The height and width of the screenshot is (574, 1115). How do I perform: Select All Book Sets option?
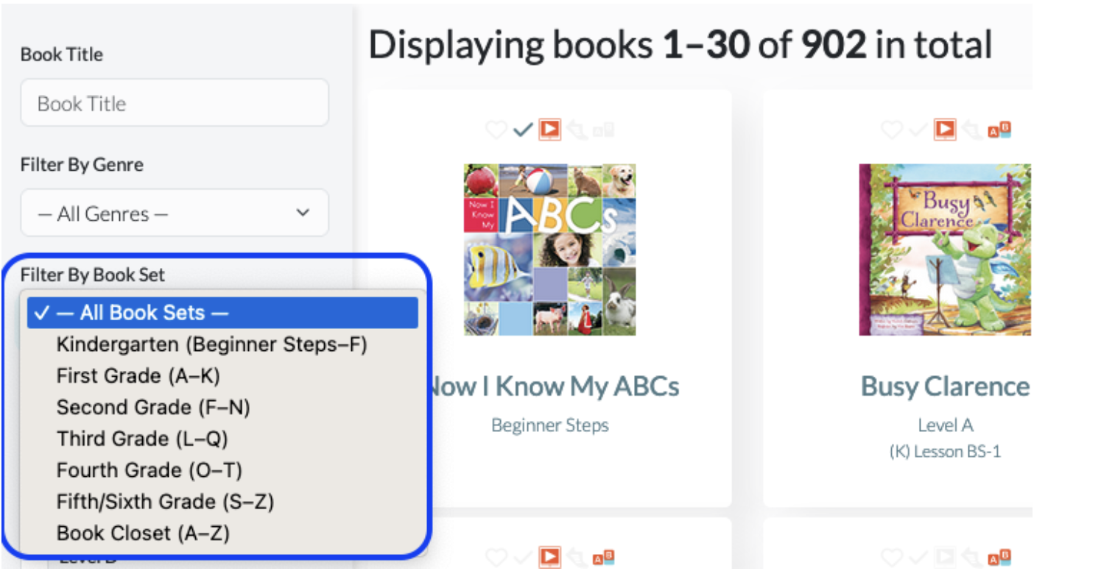point(222,313)
